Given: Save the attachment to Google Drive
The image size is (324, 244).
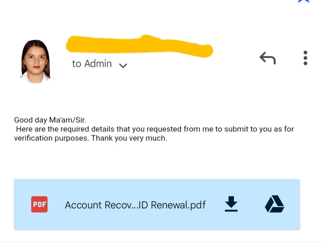Looking at the screenshot, I should (x=274, y=204).
